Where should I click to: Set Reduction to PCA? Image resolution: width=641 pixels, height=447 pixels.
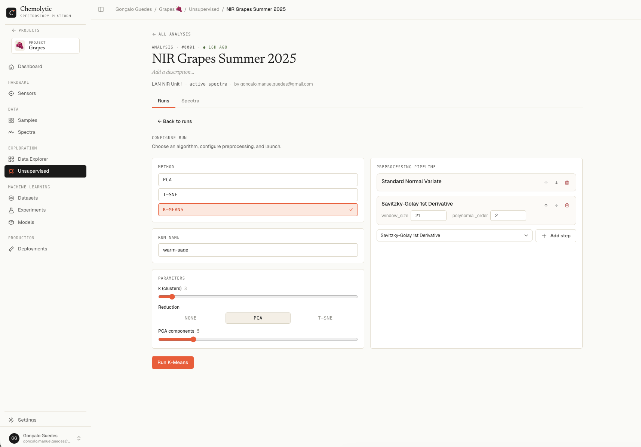258,318
